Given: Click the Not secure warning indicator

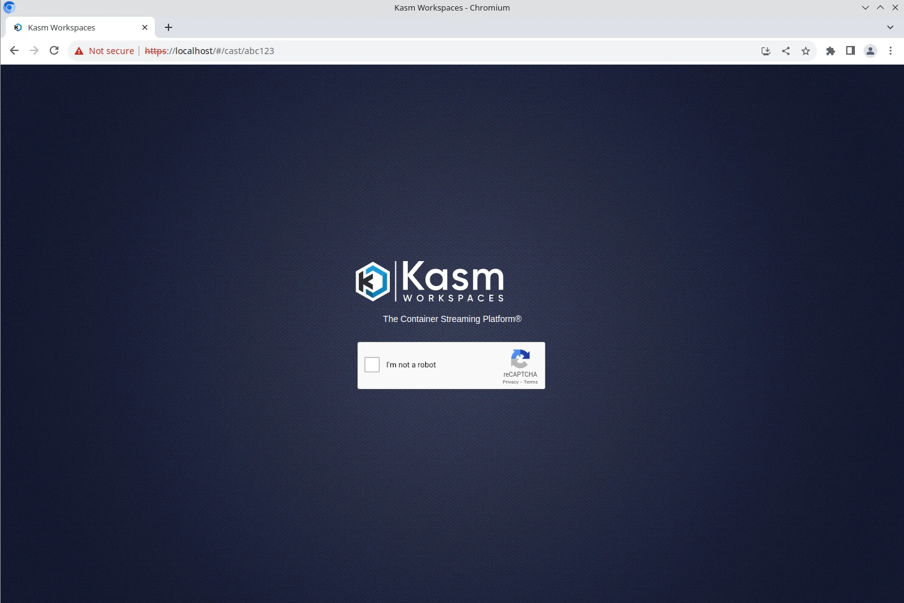Looking at the screenshot, I should tap(104, 51).
